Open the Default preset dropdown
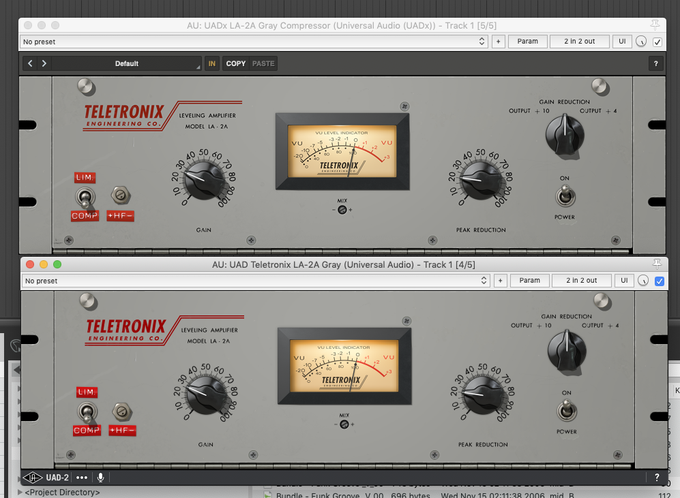 pyautogui.click(x=127, y=63)
